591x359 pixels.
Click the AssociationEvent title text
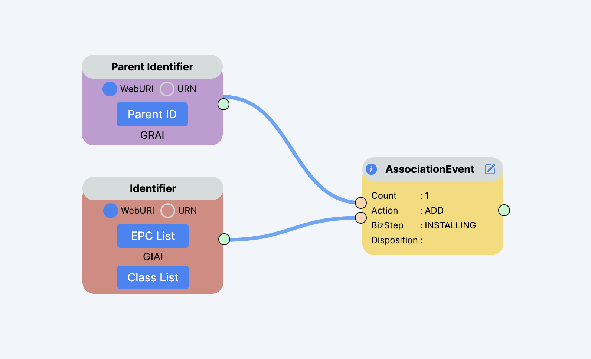[x=430, y=169]
